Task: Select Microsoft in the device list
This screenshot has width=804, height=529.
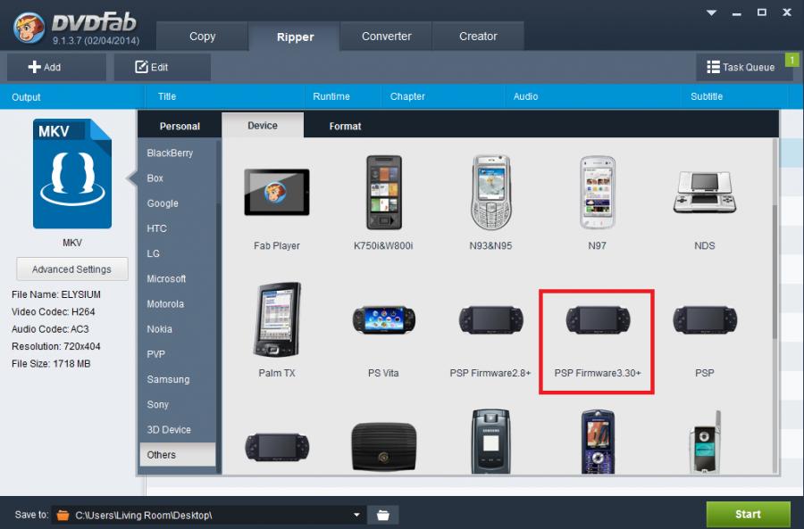Action: pyautogui.click(x=178, y=278)
